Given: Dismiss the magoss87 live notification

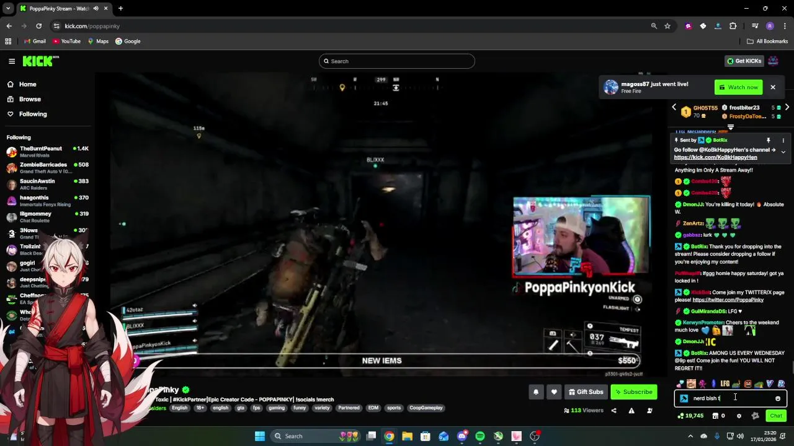Looking at the screenshot, I should click(773, 87).
